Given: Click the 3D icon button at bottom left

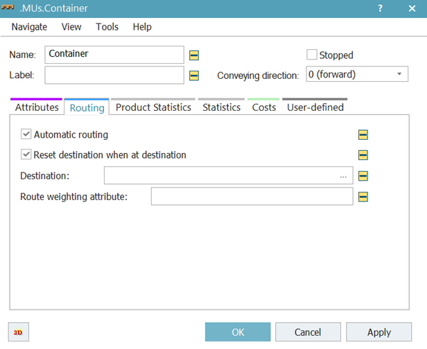Looking at the screenshot, I should click(19, 332).
